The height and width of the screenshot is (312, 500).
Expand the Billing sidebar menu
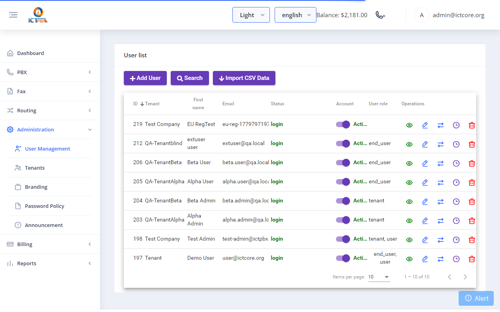[x=50, y=244]
